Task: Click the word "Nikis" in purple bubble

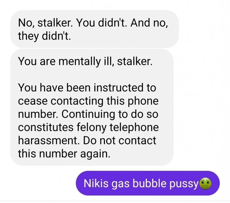Action: click(96, 183)
